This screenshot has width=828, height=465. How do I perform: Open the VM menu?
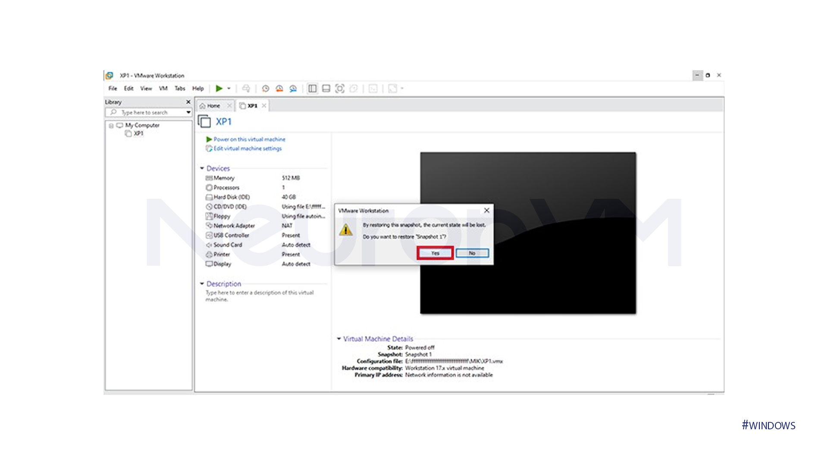(x=163, y=88)
